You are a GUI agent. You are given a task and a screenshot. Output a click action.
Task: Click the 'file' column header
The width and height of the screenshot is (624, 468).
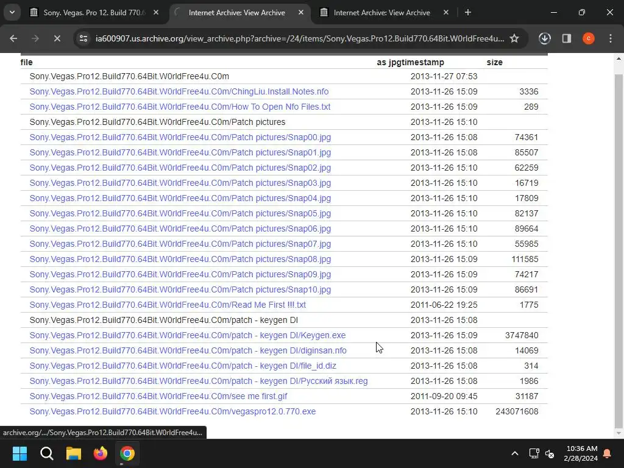pyautogui.click(x=27, y=62)
